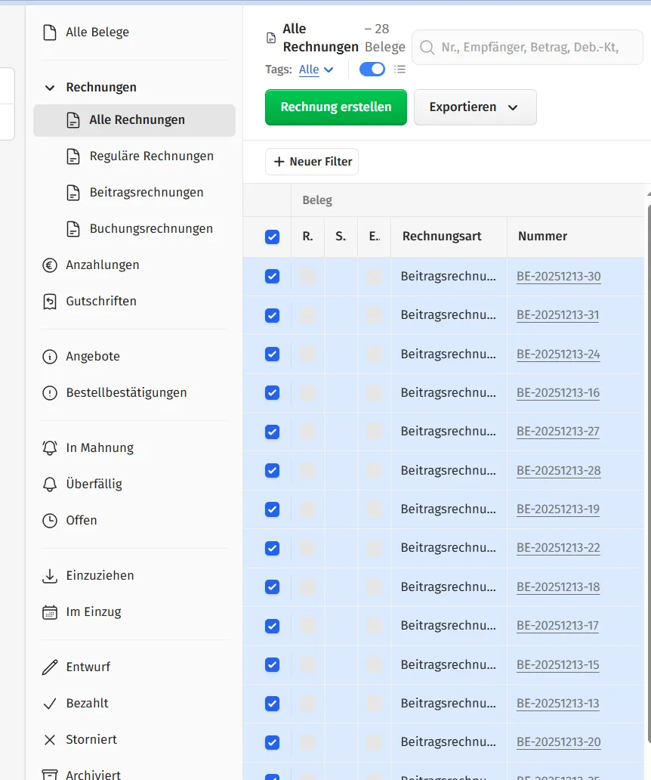Screen dimensions: 651x780
Task: Open Beitragsrechnungen in the sidebar
Action: (146, 193)
